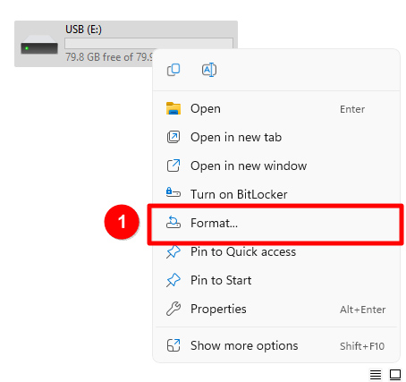Click the Copy icon in context menu

(x=173, y=70)
